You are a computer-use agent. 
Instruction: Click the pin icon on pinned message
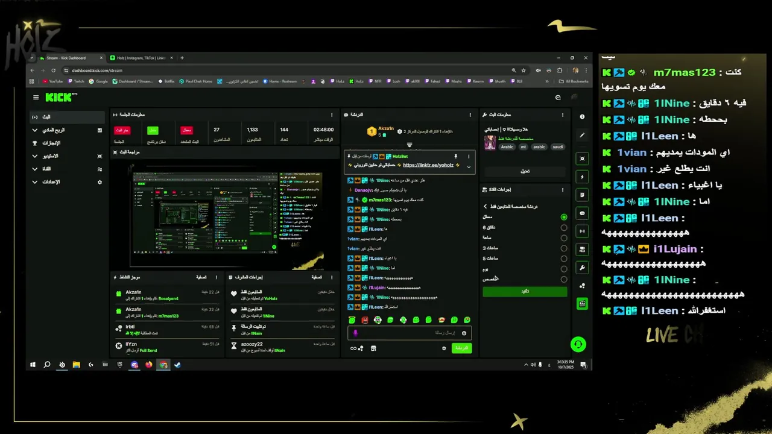point(455,157)
